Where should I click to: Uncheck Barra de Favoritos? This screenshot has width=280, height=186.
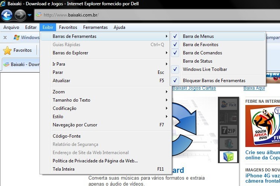tap(218, 45)
